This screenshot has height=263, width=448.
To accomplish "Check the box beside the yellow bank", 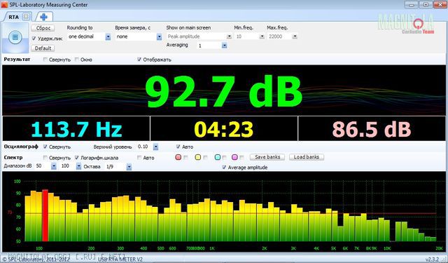I will tap(205, 157).
